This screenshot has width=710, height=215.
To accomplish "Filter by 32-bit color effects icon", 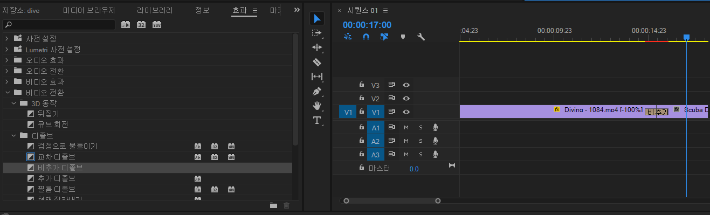I will click(x=141, y=24).
